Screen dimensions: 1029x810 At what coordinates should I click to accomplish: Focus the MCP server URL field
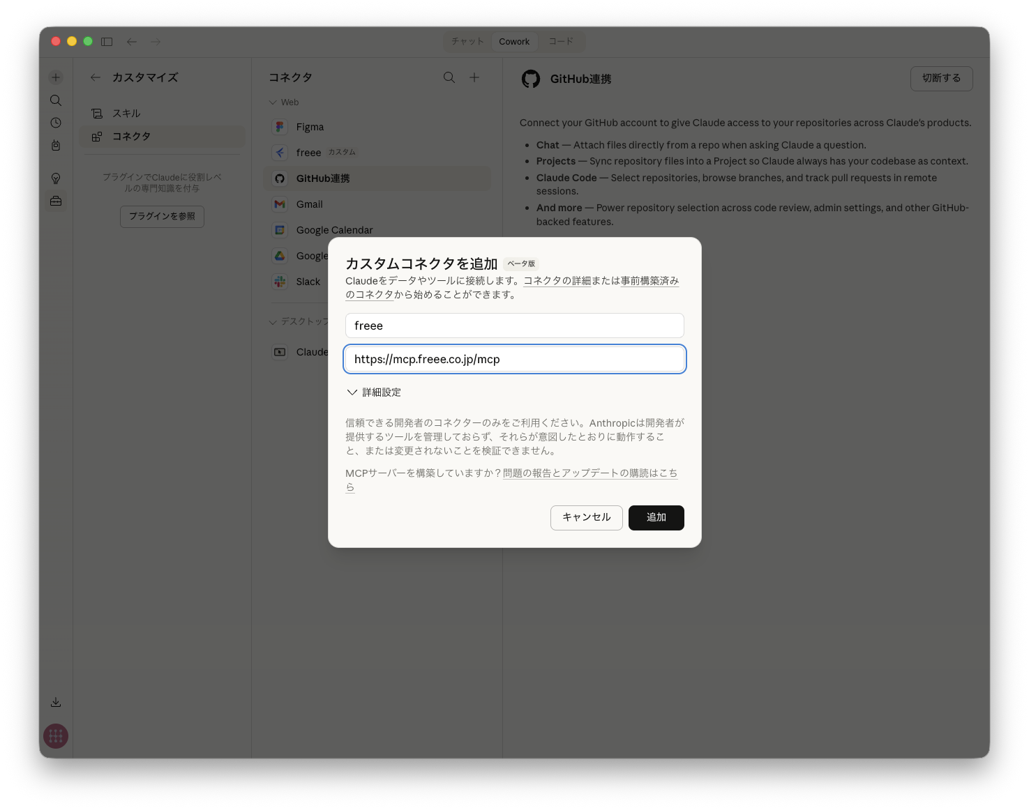point(514,359)
